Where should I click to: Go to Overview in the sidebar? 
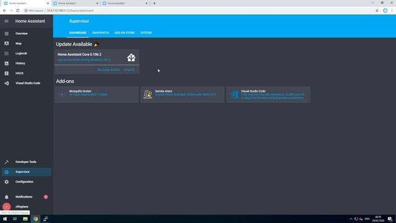click(22, 33)
